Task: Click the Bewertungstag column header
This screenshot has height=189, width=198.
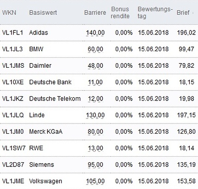Action: [155, 12]
